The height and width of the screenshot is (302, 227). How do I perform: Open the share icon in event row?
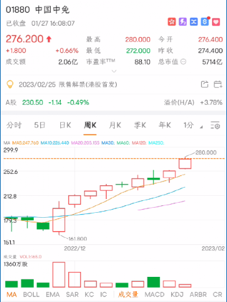(204, 84)
